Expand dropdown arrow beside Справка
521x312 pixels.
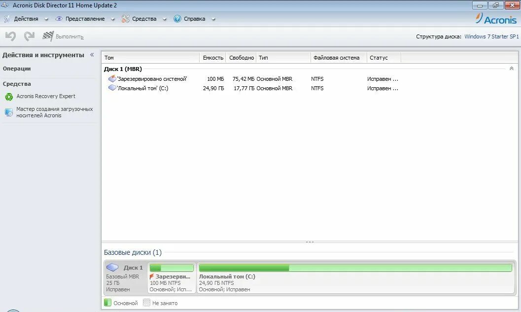(213, 19)
